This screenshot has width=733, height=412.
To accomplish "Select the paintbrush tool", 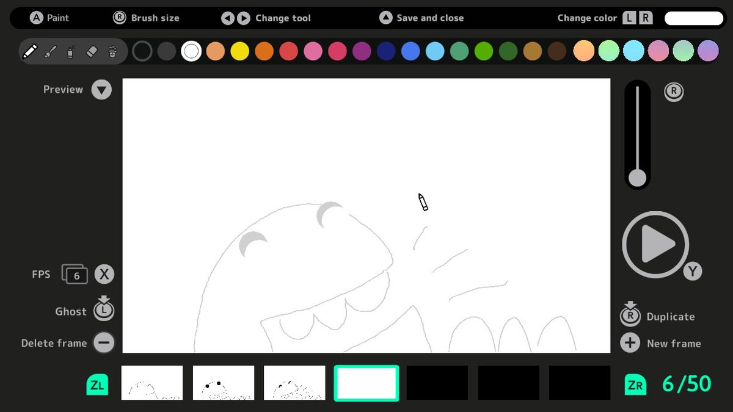I will [x=51, y=51].
